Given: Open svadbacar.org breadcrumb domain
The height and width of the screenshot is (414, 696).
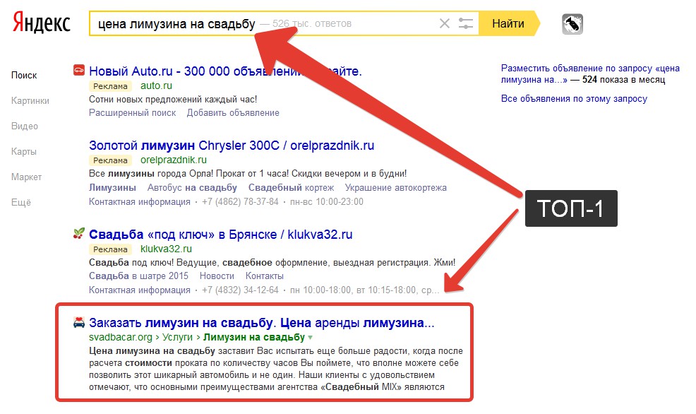Looking at the screenshot, I should [x=120, y=337].
